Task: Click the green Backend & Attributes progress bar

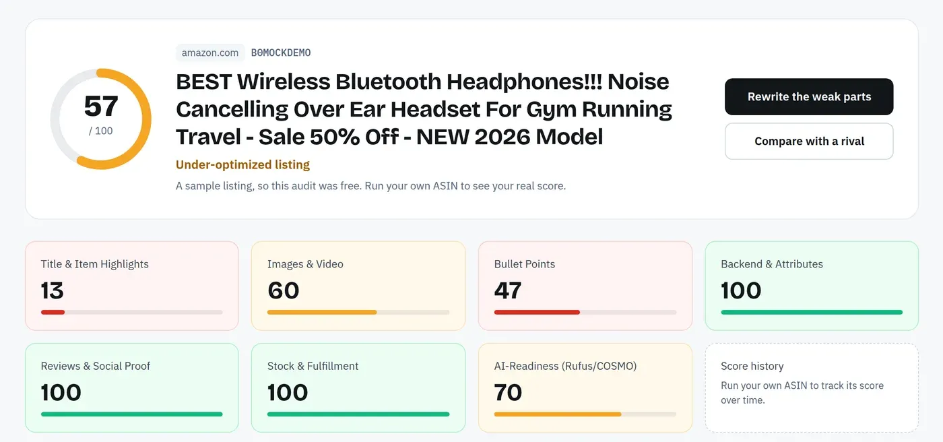Action: tap(812, 312)
